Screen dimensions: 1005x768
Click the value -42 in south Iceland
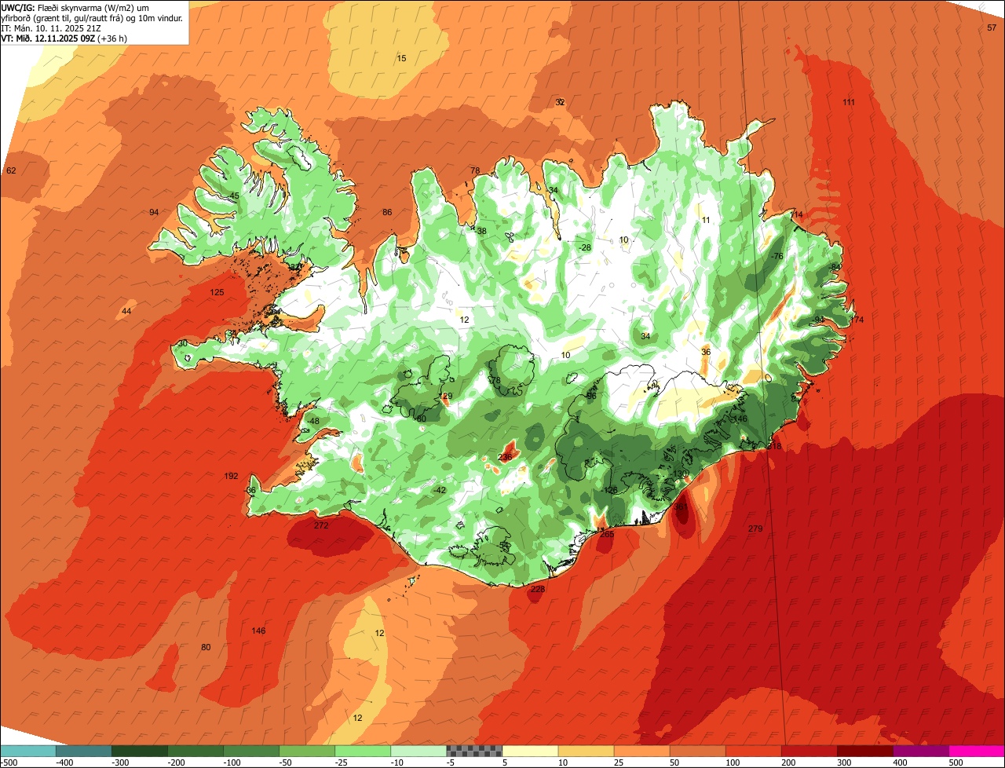tap(440, 490)
